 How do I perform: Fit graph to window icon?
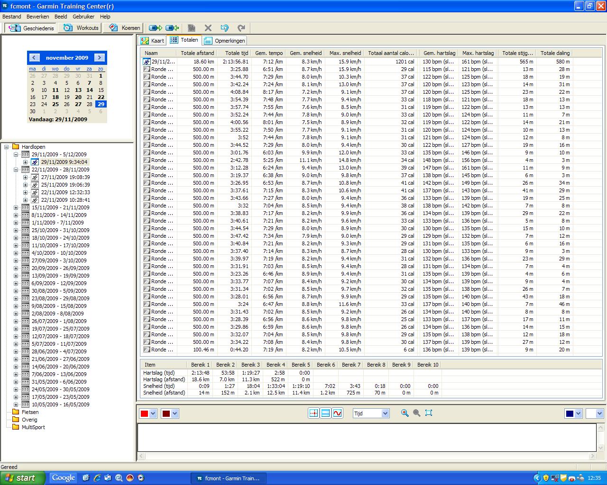(x=429, y=413)
